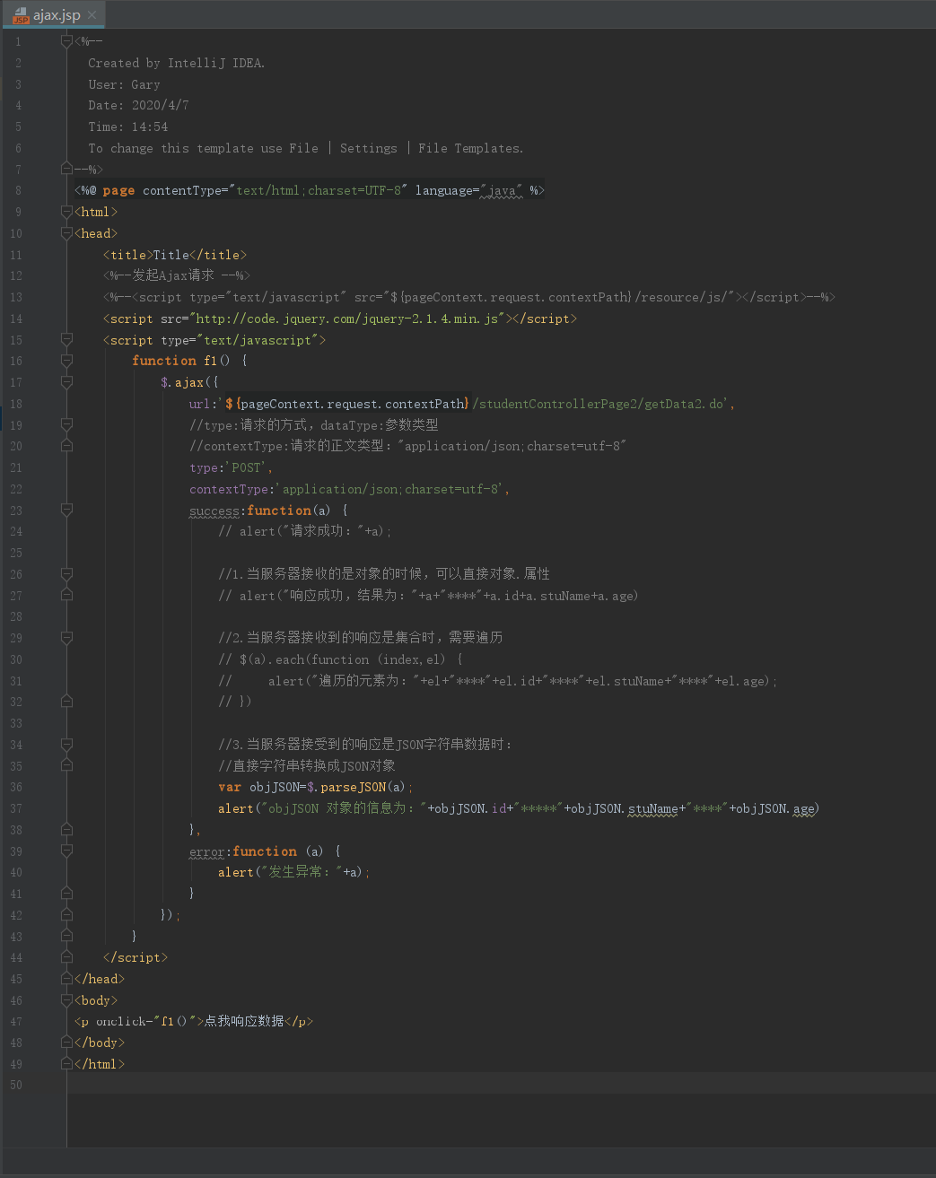
Task: Click the type:'POST' line
Action: [231, 467]
